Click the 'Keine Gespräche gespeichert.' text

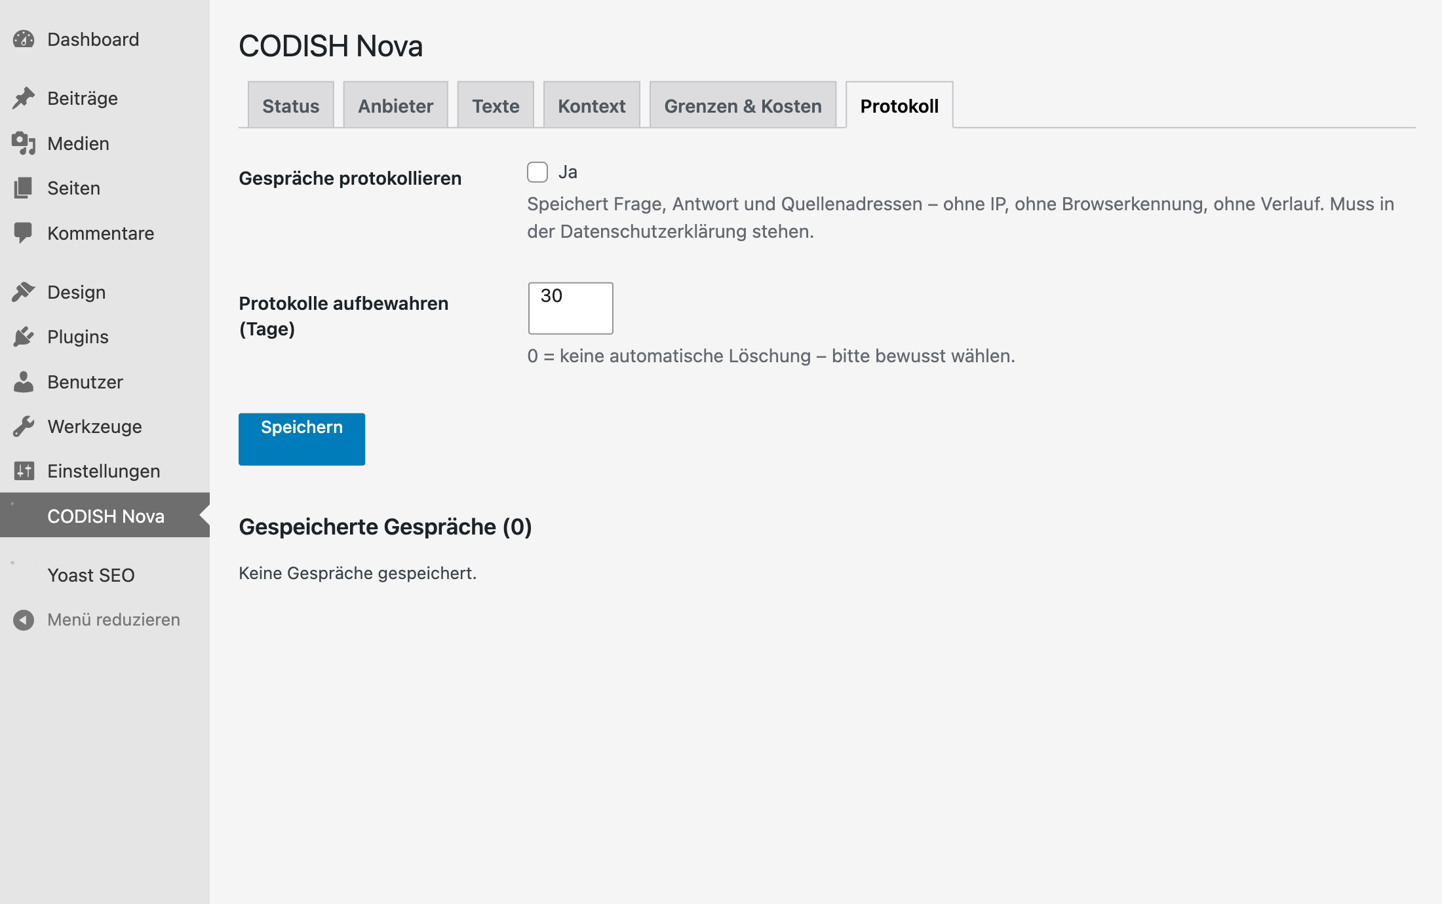click(x=358, y=573)
